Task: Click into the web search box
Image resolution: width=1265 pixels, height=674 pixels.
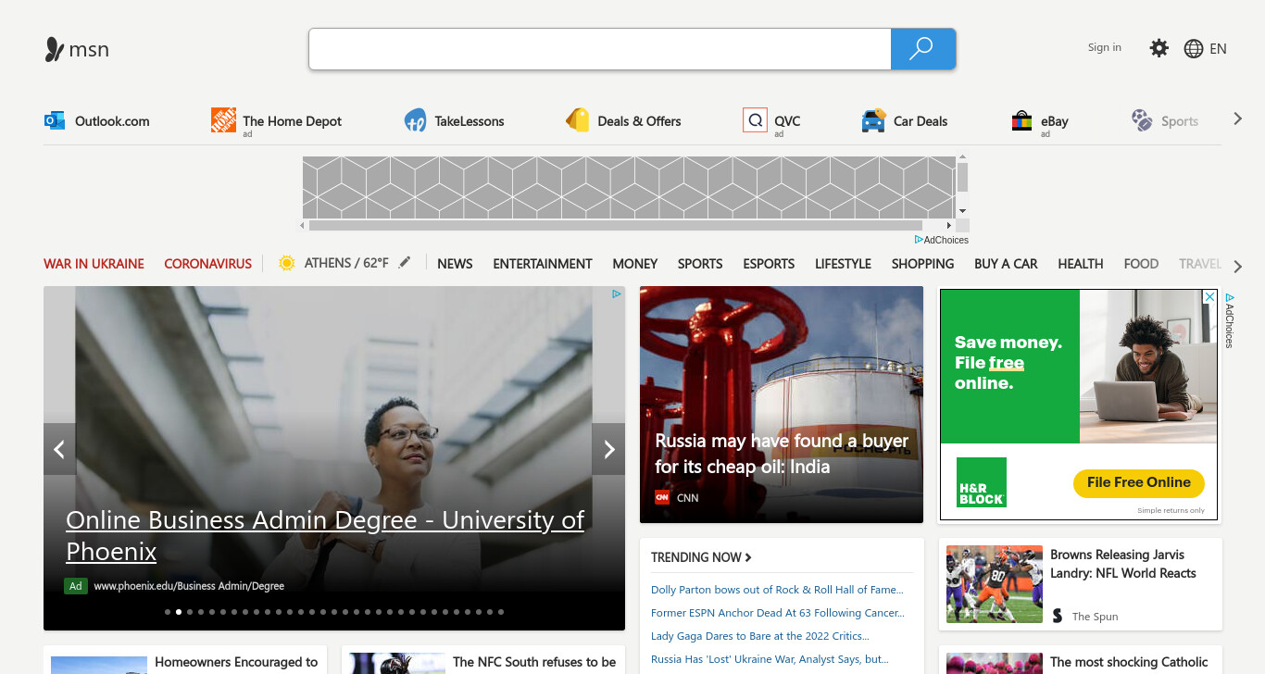Action: [x=600, y=49]
